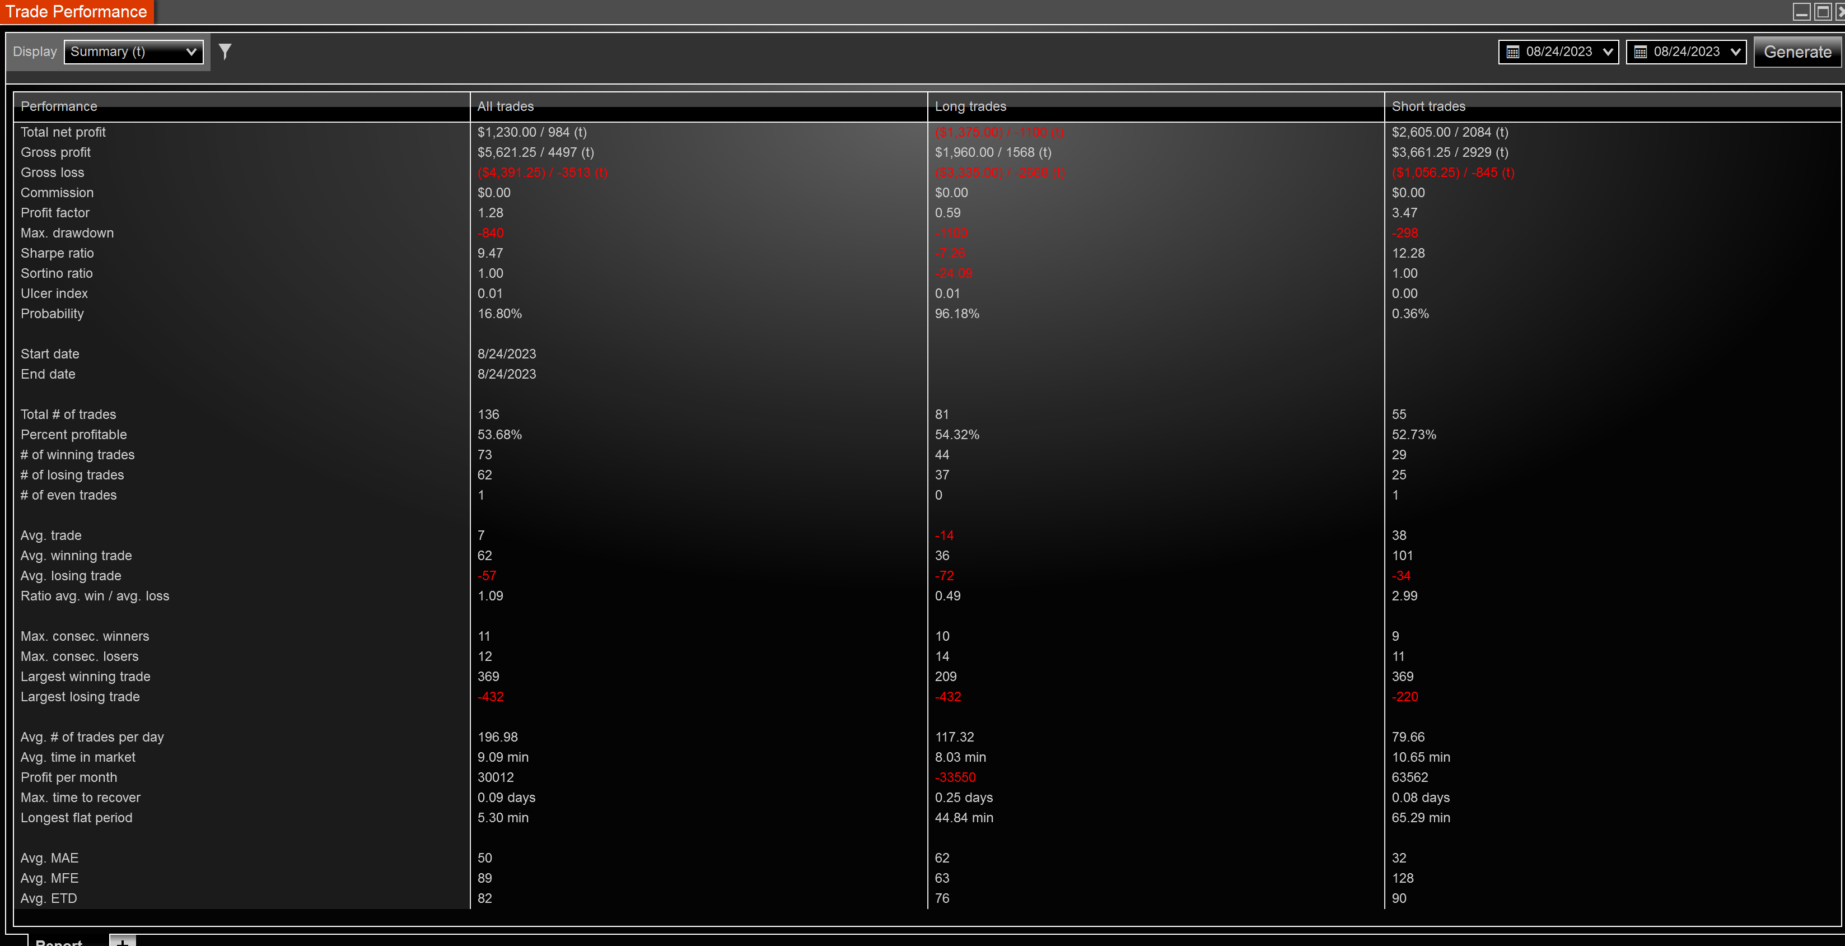Select the Max. consec. losers label
This screenshot has width=1845, height=946.
point(80,656)
